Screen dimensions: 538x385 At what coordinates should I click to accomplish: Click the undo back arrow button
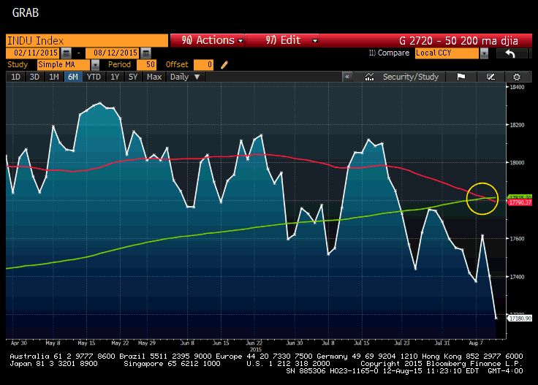[x=511, y=53]
